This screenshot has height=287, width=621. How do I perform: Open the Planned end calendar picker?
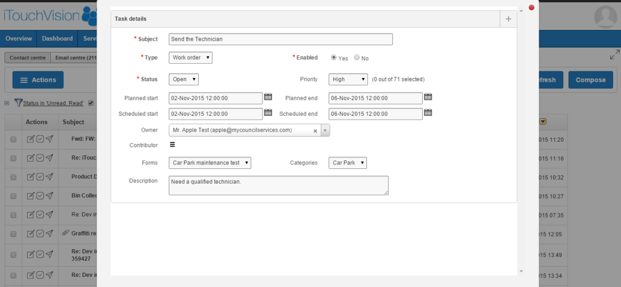click(428, 97)
